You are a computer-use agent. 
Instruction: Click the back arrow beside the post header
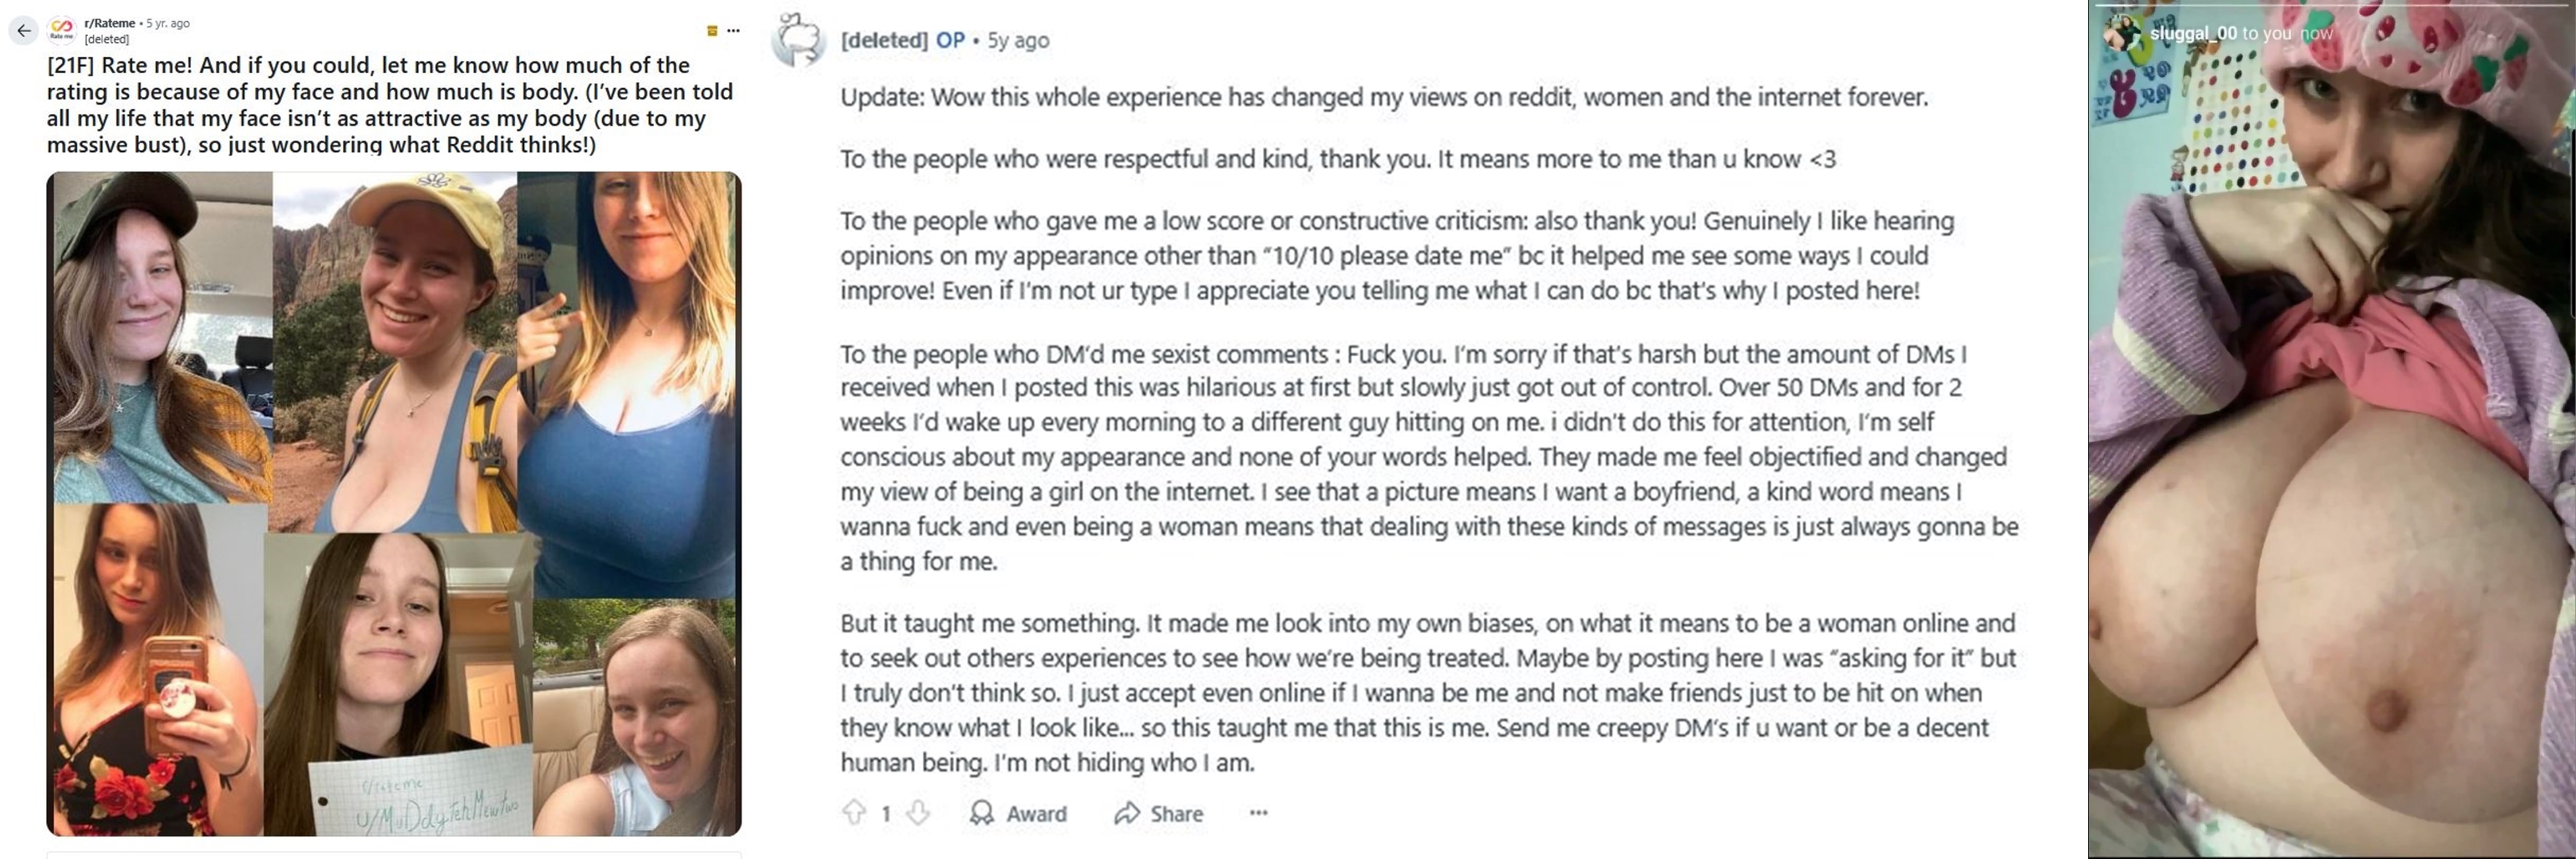(24, 31)
